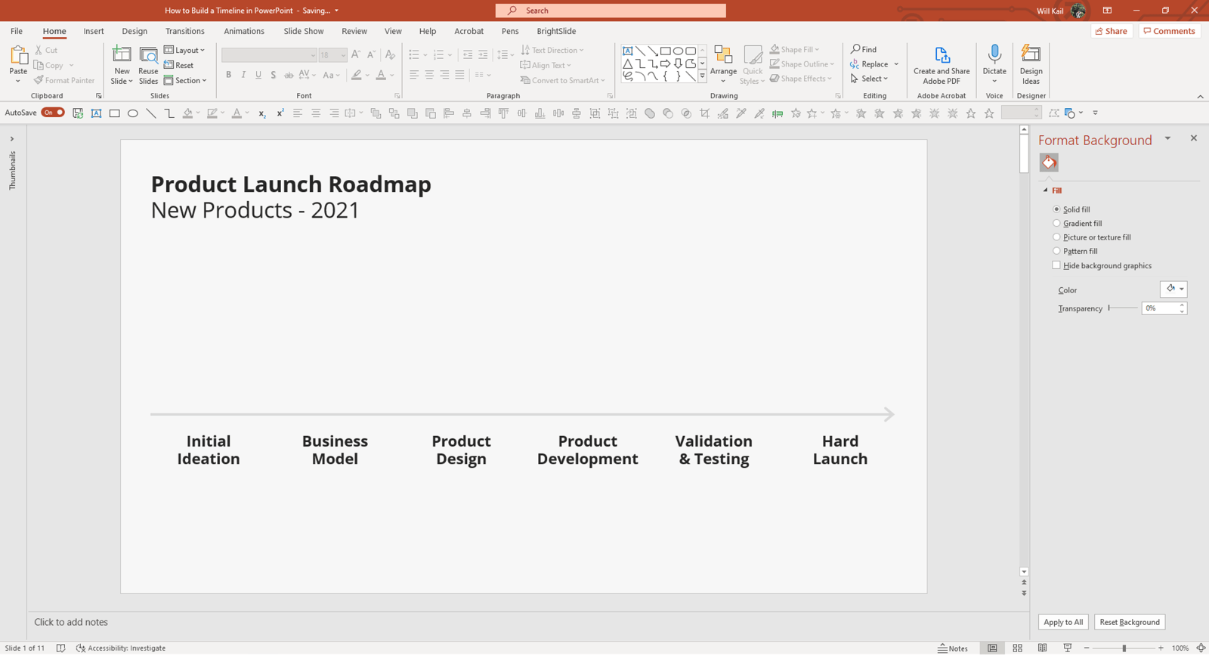Open Text Direction dropdown
Screen dimensions: 1209x659
click(552, 50)
